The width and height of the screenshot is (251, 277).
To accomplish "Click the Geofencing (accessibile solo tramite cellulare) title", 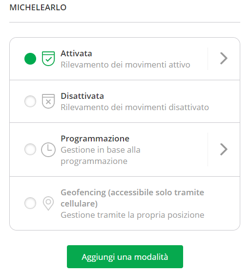I will pos(132,198).
